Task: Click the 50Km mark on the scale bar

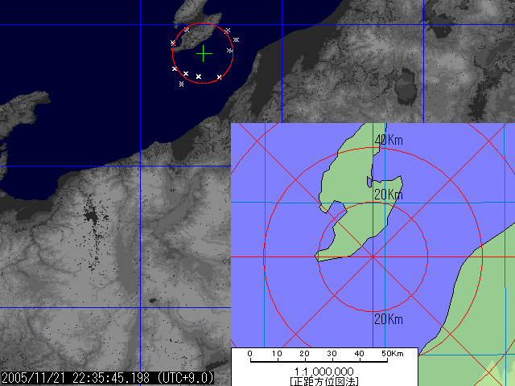Action: (392, 354)
